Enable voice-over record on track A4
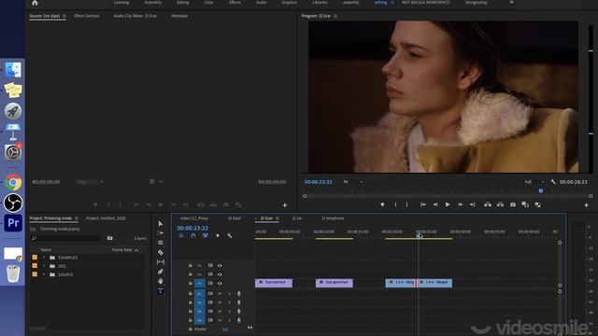The image size is (598, 336). [x=239, y=320]
